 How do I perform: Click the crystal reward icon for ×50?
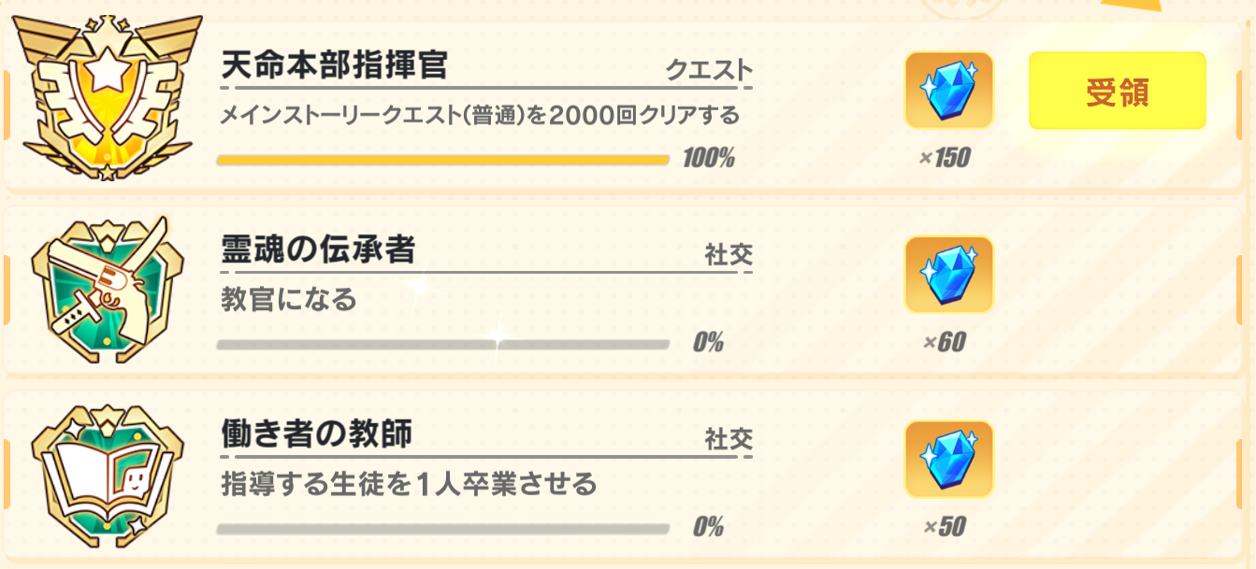948,460
